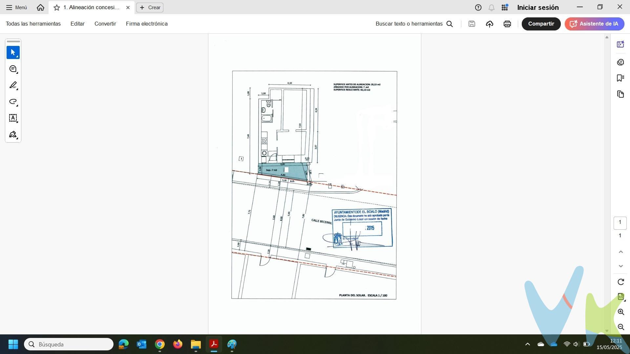
Task: Upload file to cloud icon
Action: pos(490,24)
